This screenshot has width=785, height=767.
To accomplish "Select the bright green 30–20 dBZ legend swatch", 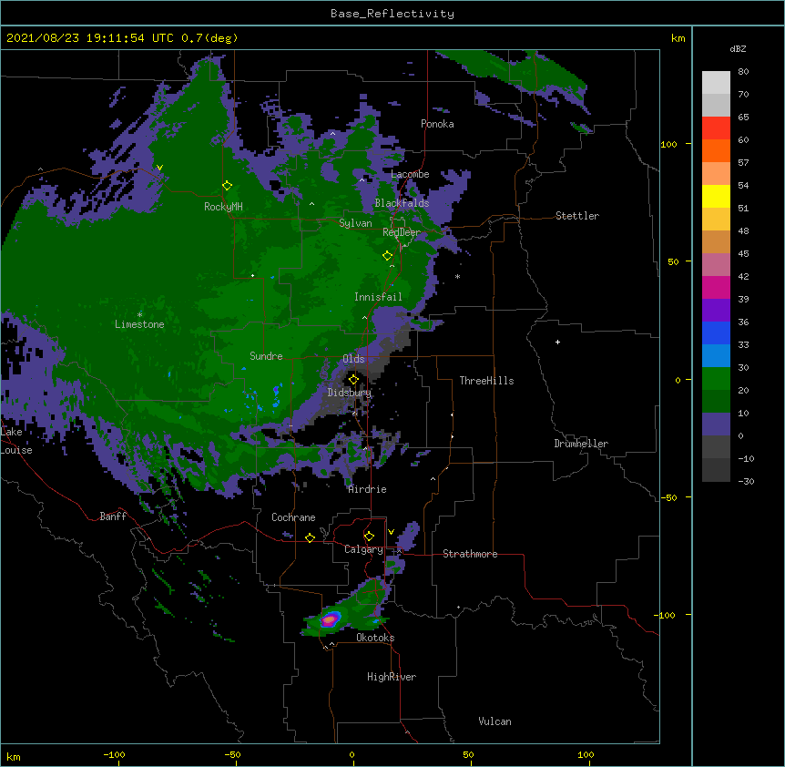I will (716, 379).
